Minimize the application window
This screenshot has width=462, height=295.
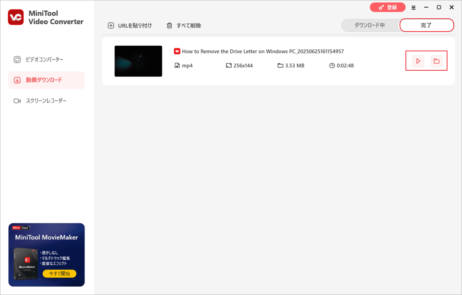click(426, 7)
